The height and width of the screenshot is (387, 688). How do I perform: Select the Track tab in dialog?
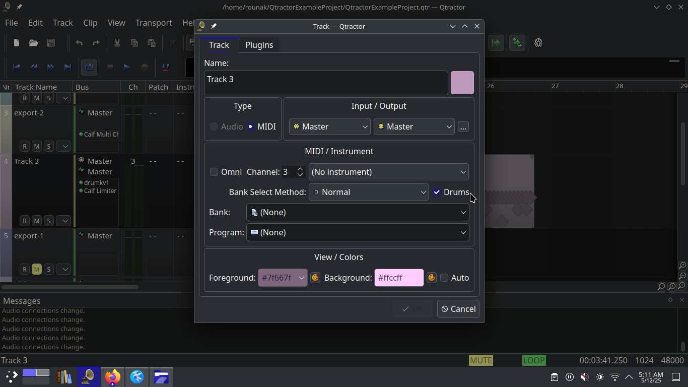(219, 45)
